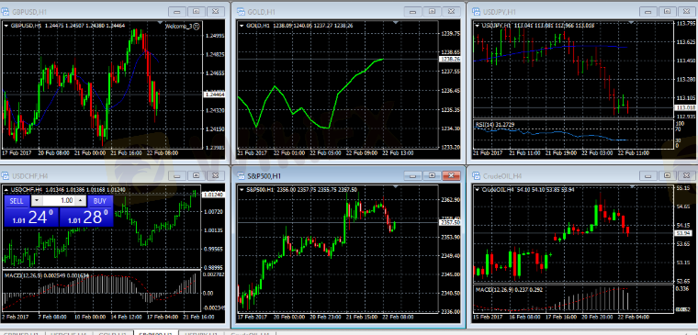The height and width of the screenshot is (335, 698).
Task: Click the CrudeOIL,H4 window chart icon
Action: click(x=476, y=175)
